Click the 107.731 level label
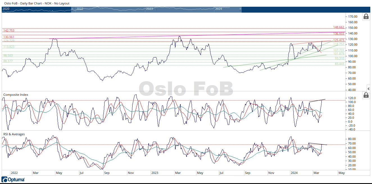This screenshot has width=372, height=184. (339, 50)
